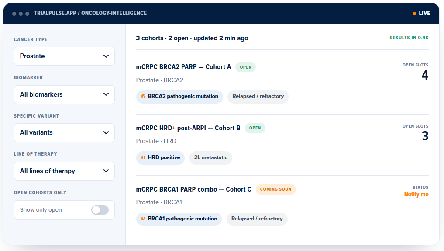This screenshot has height=251, width=444.
Task: Open the mCRPC BRCA2 PARP — Cohort A title
Action: (x=183, y=67)
